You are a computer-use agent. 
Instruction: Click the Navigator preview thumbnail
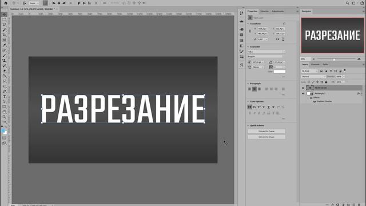pyautogui.click(x=332, y=35)
